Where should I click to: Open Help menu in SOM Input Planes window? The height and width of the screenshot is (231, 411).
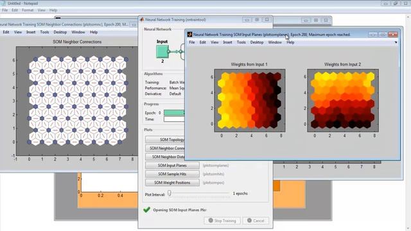[x=290, y=42]
